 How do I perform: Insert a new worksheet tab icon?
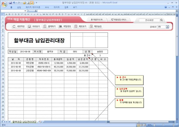(x=40, y=122)
